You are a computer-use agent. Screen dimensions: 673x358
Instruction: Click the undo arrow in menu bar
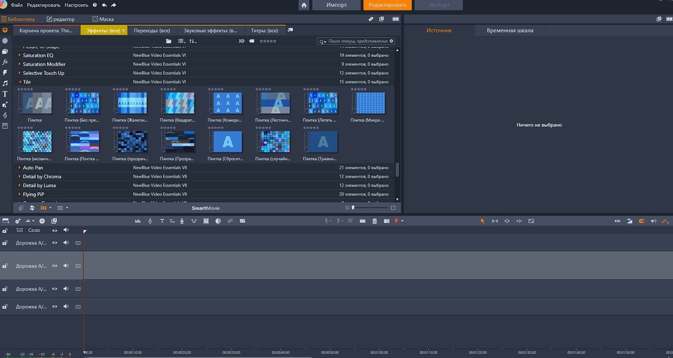(x=104, y=5)
